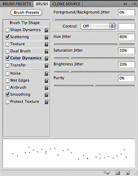
Task: Click the Purity percentage input field
Action: (x=126, y=78)
